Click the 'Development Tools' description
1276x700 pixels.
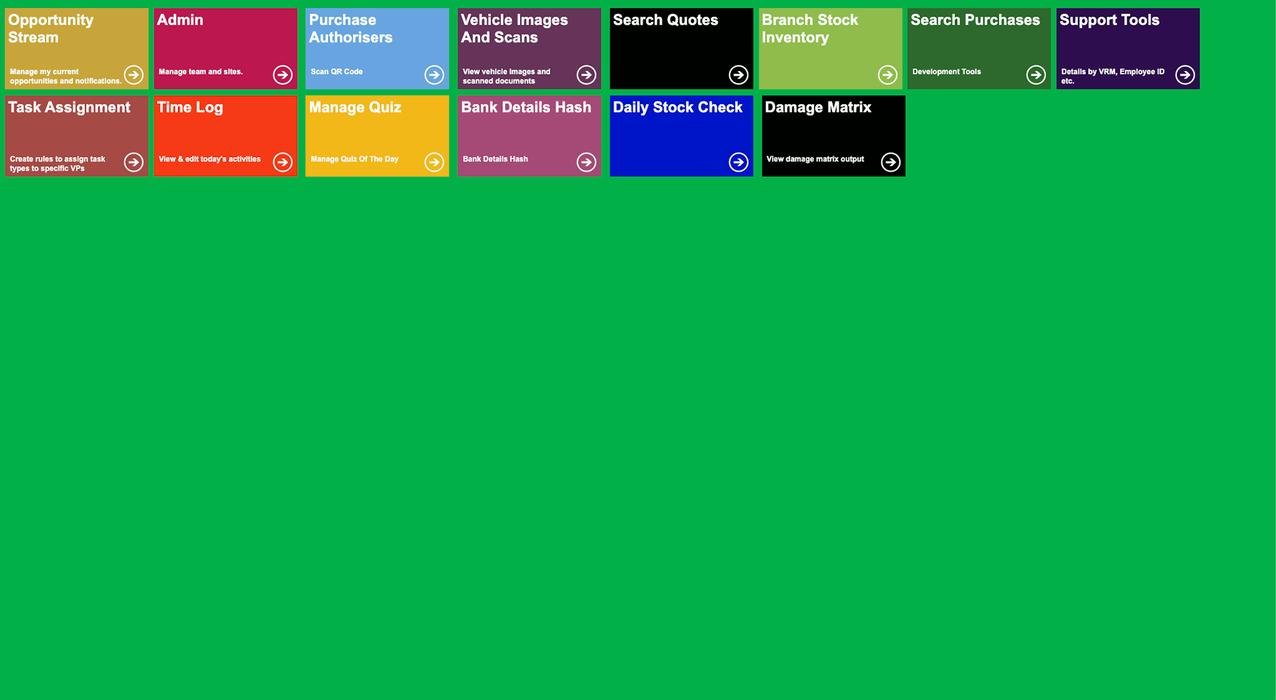pos(946,72)
